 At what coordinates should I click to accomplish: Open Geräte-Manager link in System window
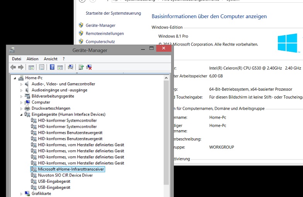tap(100, 25)
